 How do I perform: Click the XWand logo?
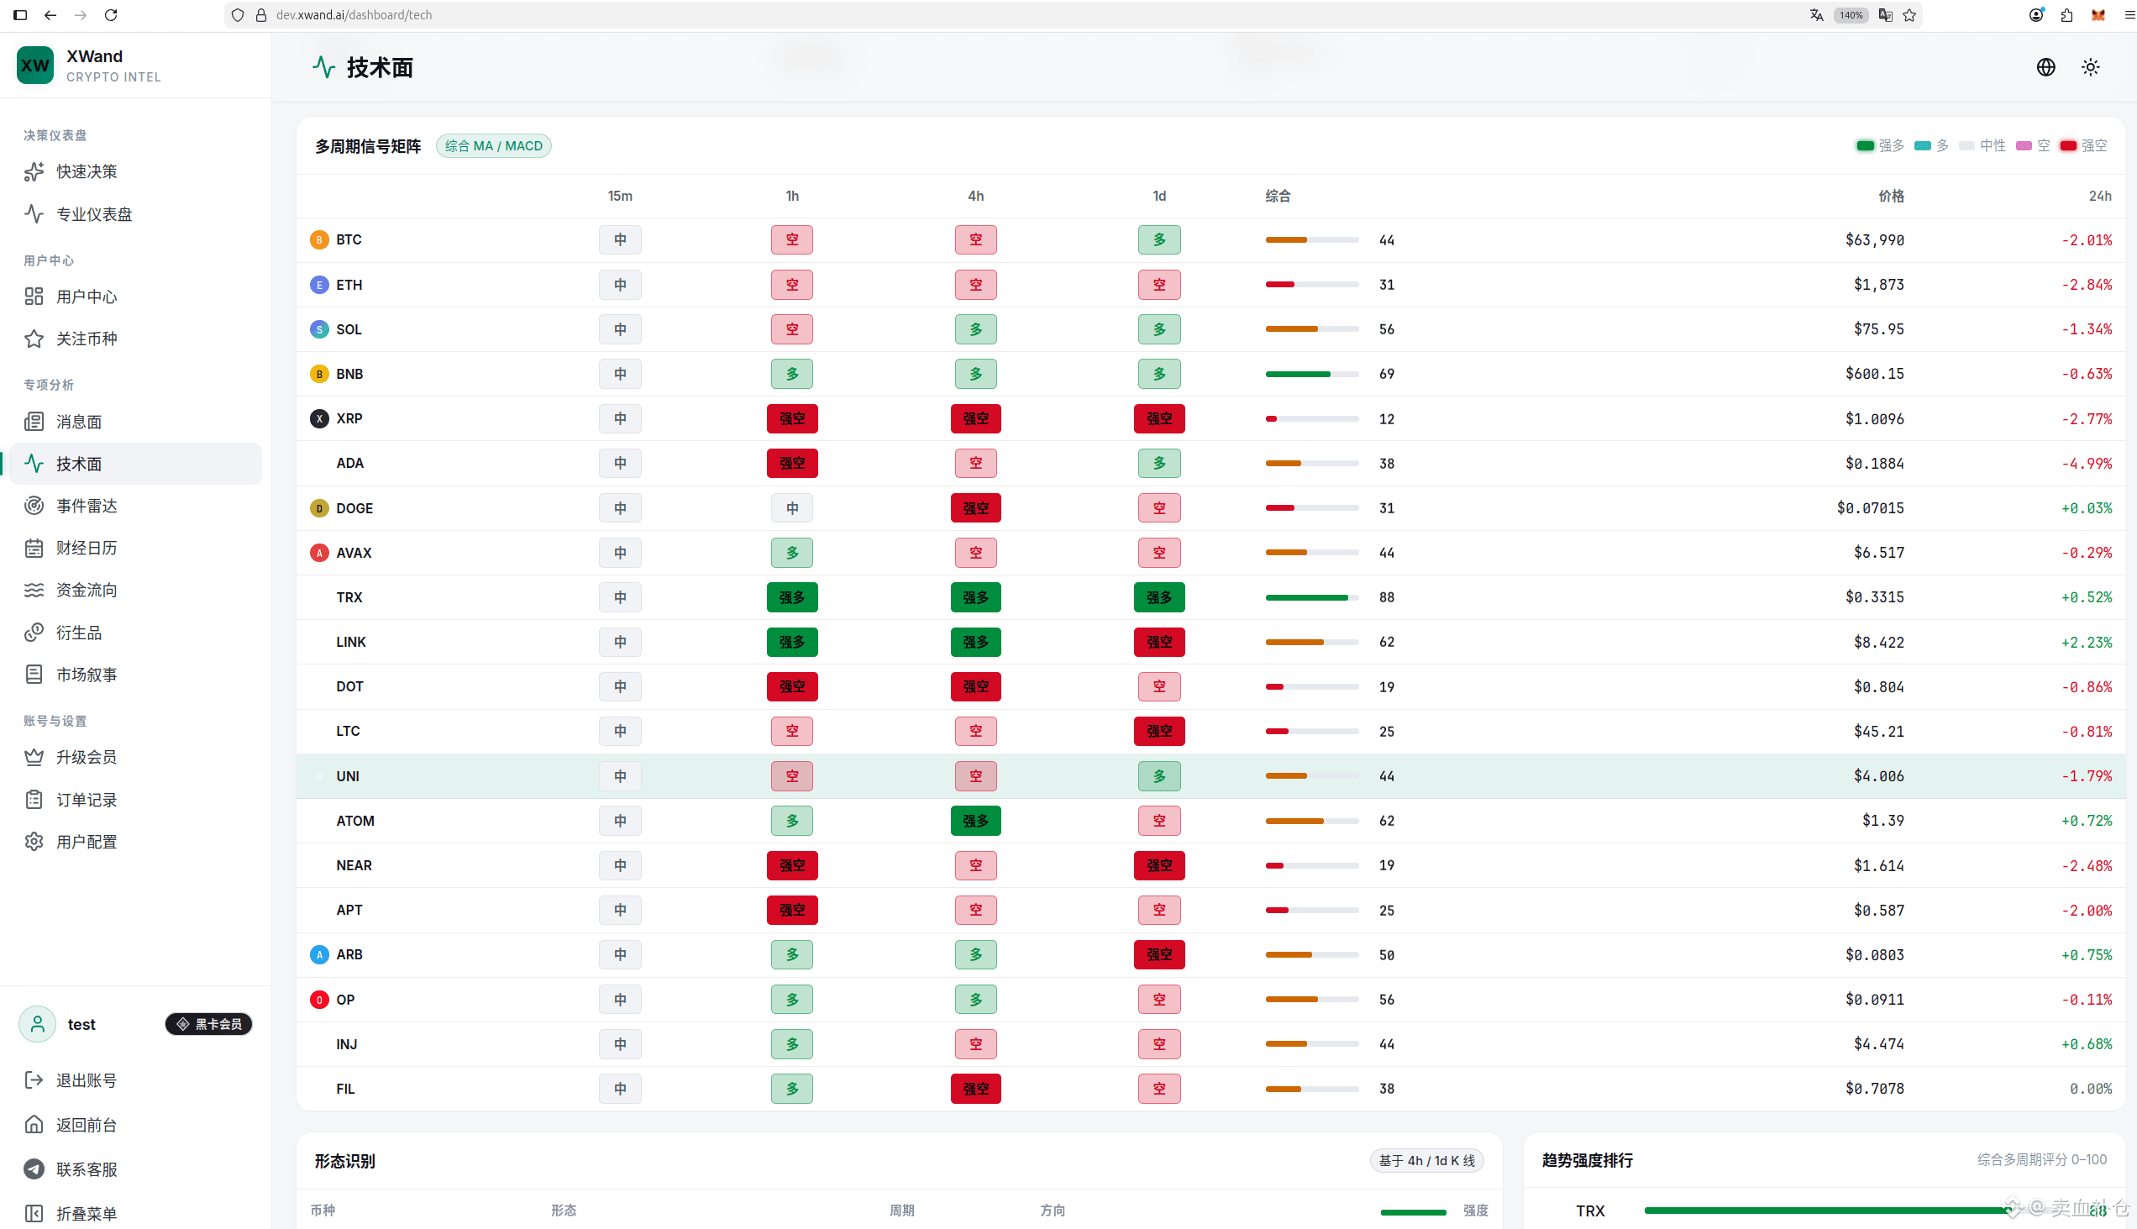click(34, 65)
